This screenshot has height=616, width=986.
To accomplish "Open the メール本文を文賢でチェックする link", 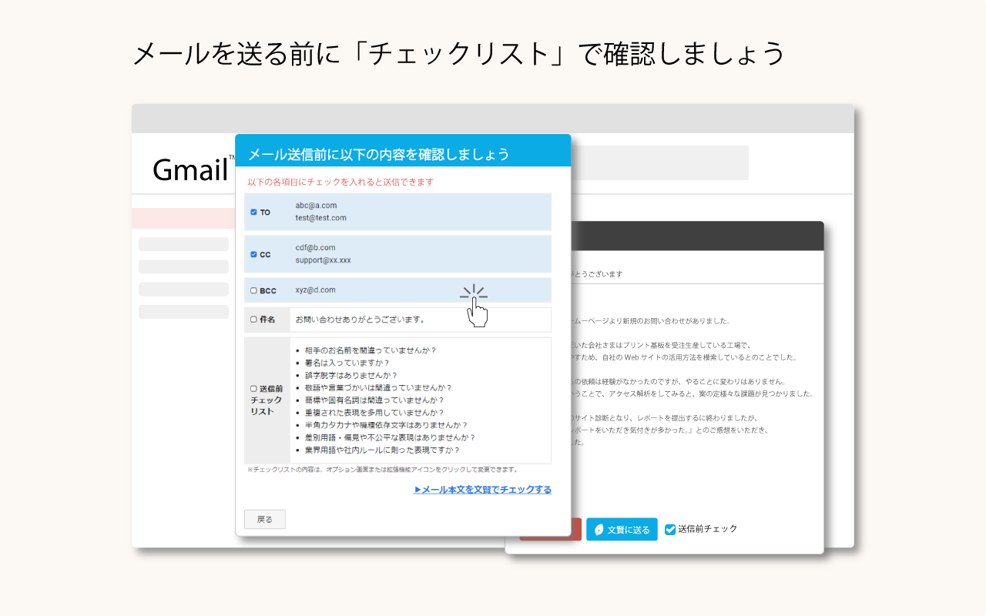I will [x=481, y=490].
